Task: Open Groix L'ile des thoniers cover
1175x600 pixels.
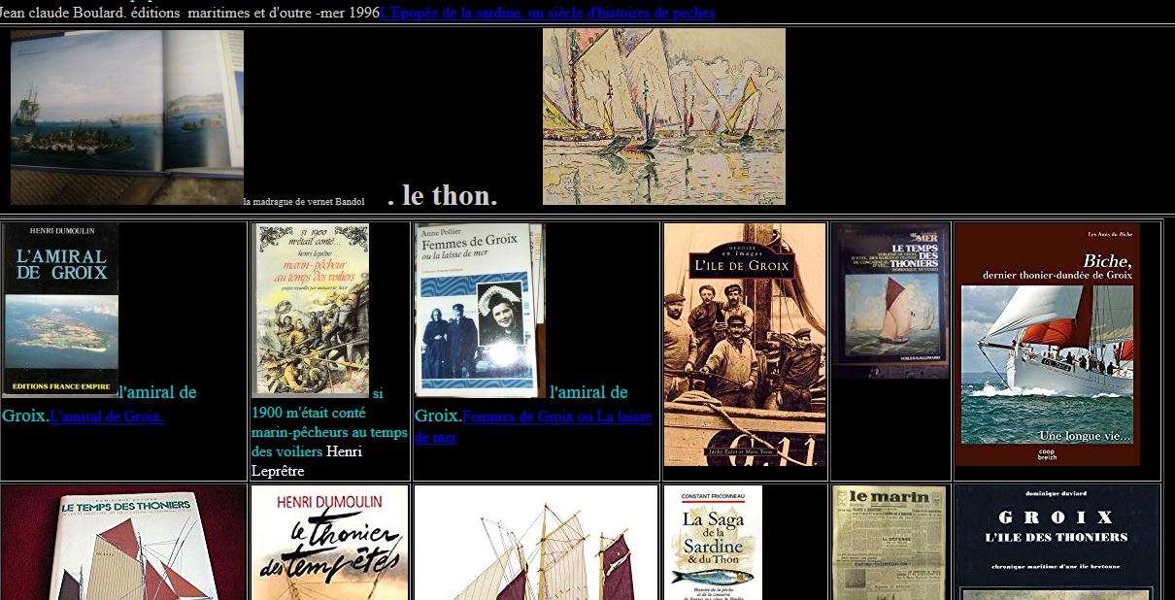Action: tap(1057, 543)
